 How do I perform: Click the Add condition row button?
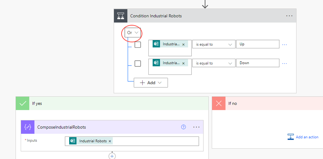click(x=151, y=83)
